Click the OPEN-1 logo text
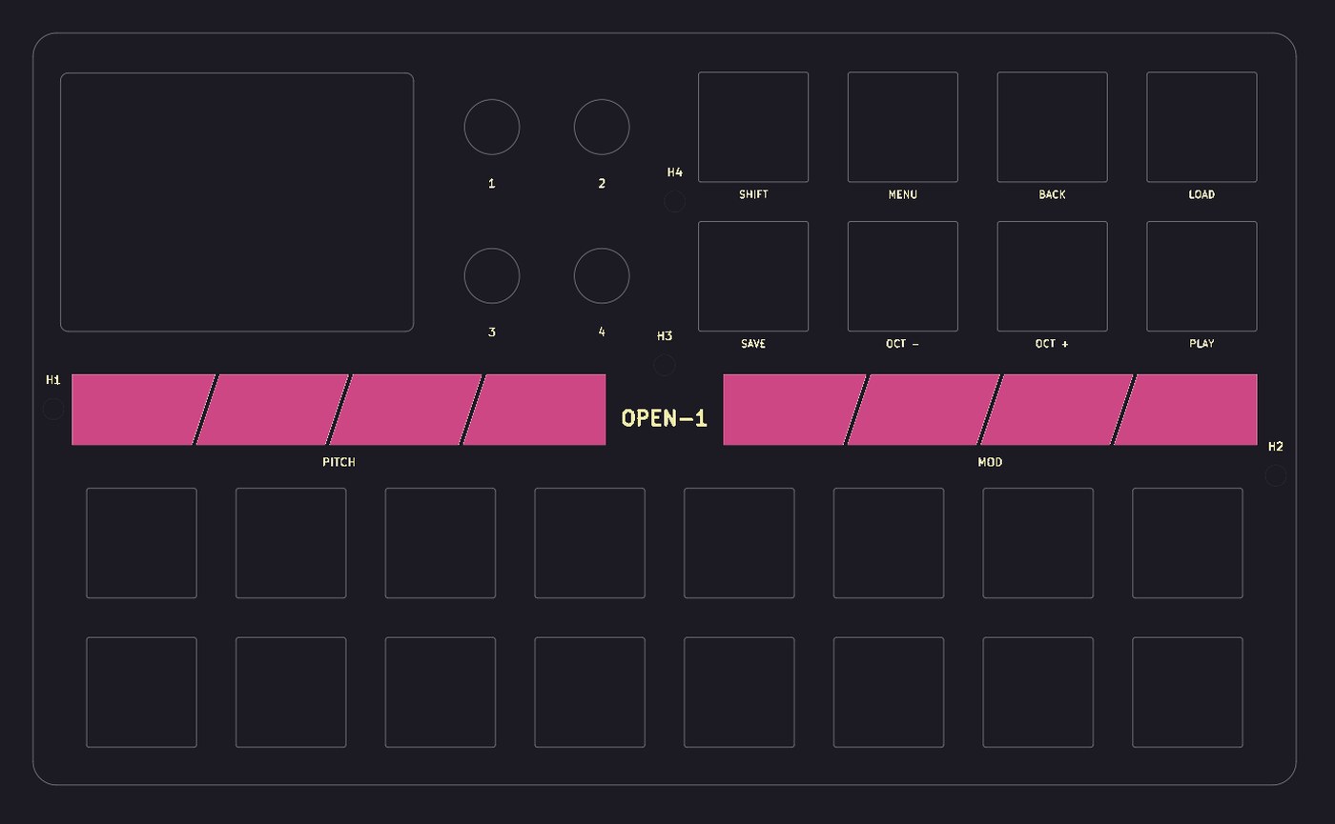 click(x=665, y=418)
